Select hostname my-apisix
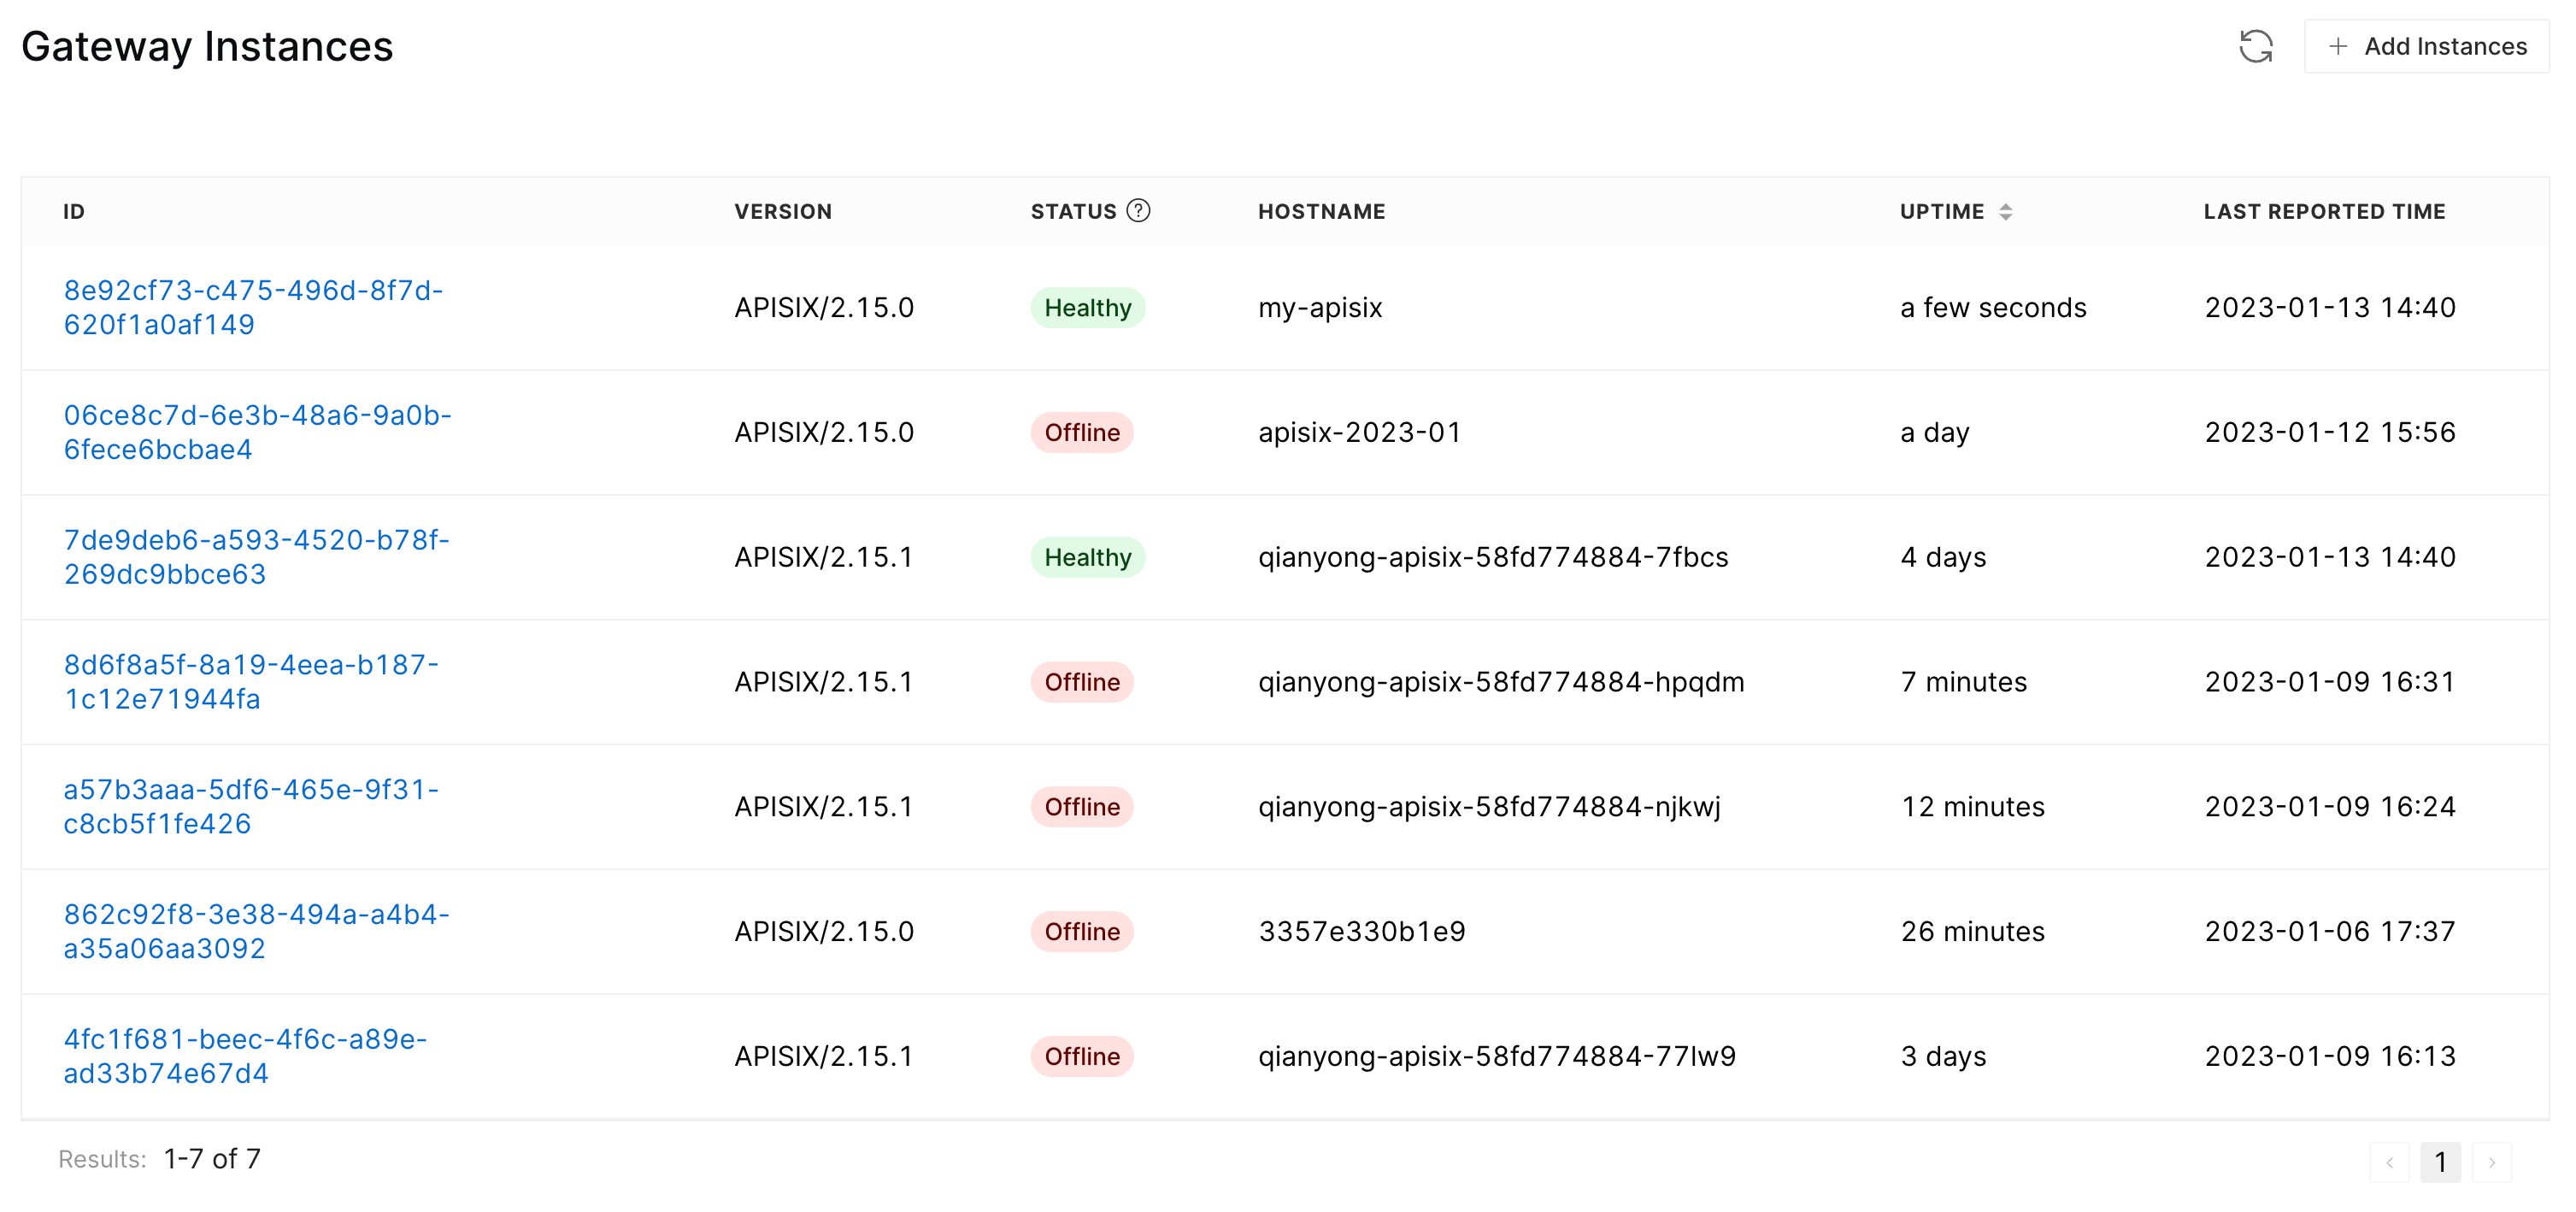2576x1212 pixels. [1320, 308]
